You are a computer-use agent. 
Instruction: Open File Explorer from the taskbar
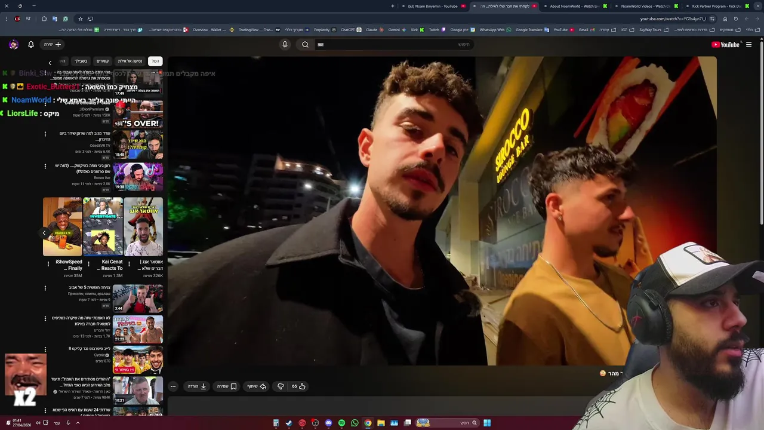click(x=381, y=423)
